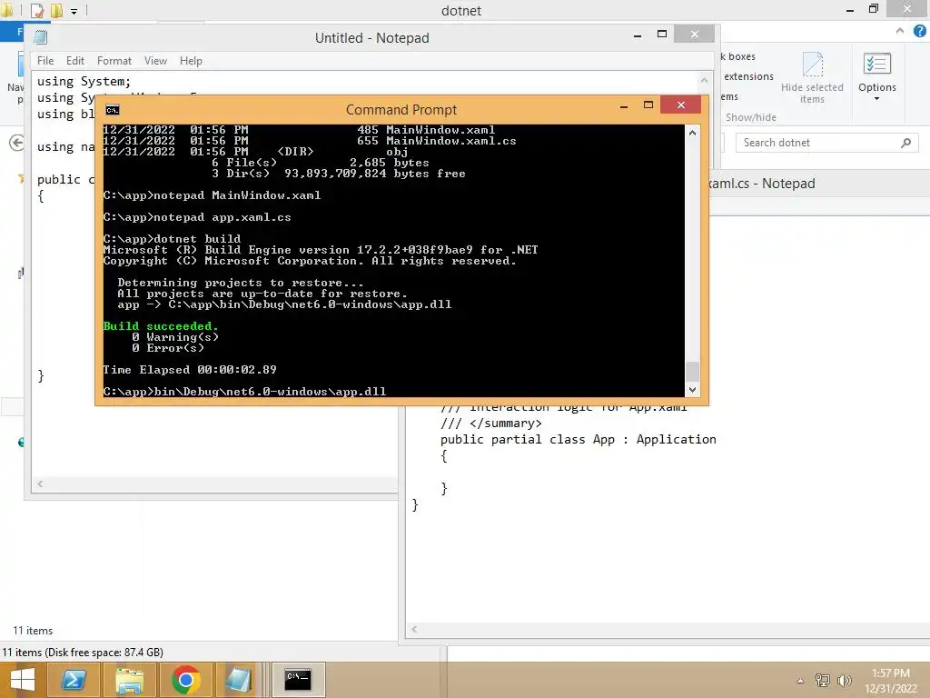
Task: Switch to Command Prompt via taskbar icon
Action: coord(298,680)
